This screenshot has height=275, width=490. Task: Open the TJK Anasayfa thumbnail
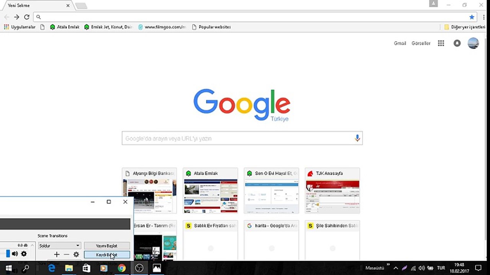click(x=332, y=191)
